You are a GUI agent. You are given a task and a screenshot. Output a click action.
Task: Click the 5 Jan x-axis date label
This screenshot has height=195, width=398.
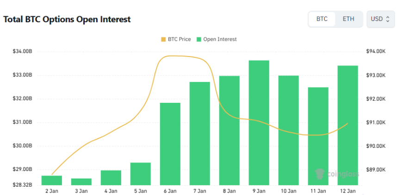140,190
